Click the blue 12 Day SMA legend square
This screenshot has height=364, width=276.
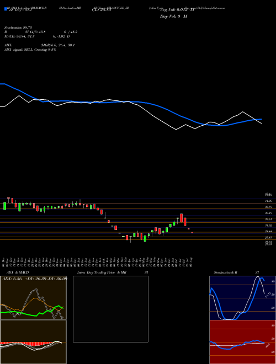click(x=6, y=9)
